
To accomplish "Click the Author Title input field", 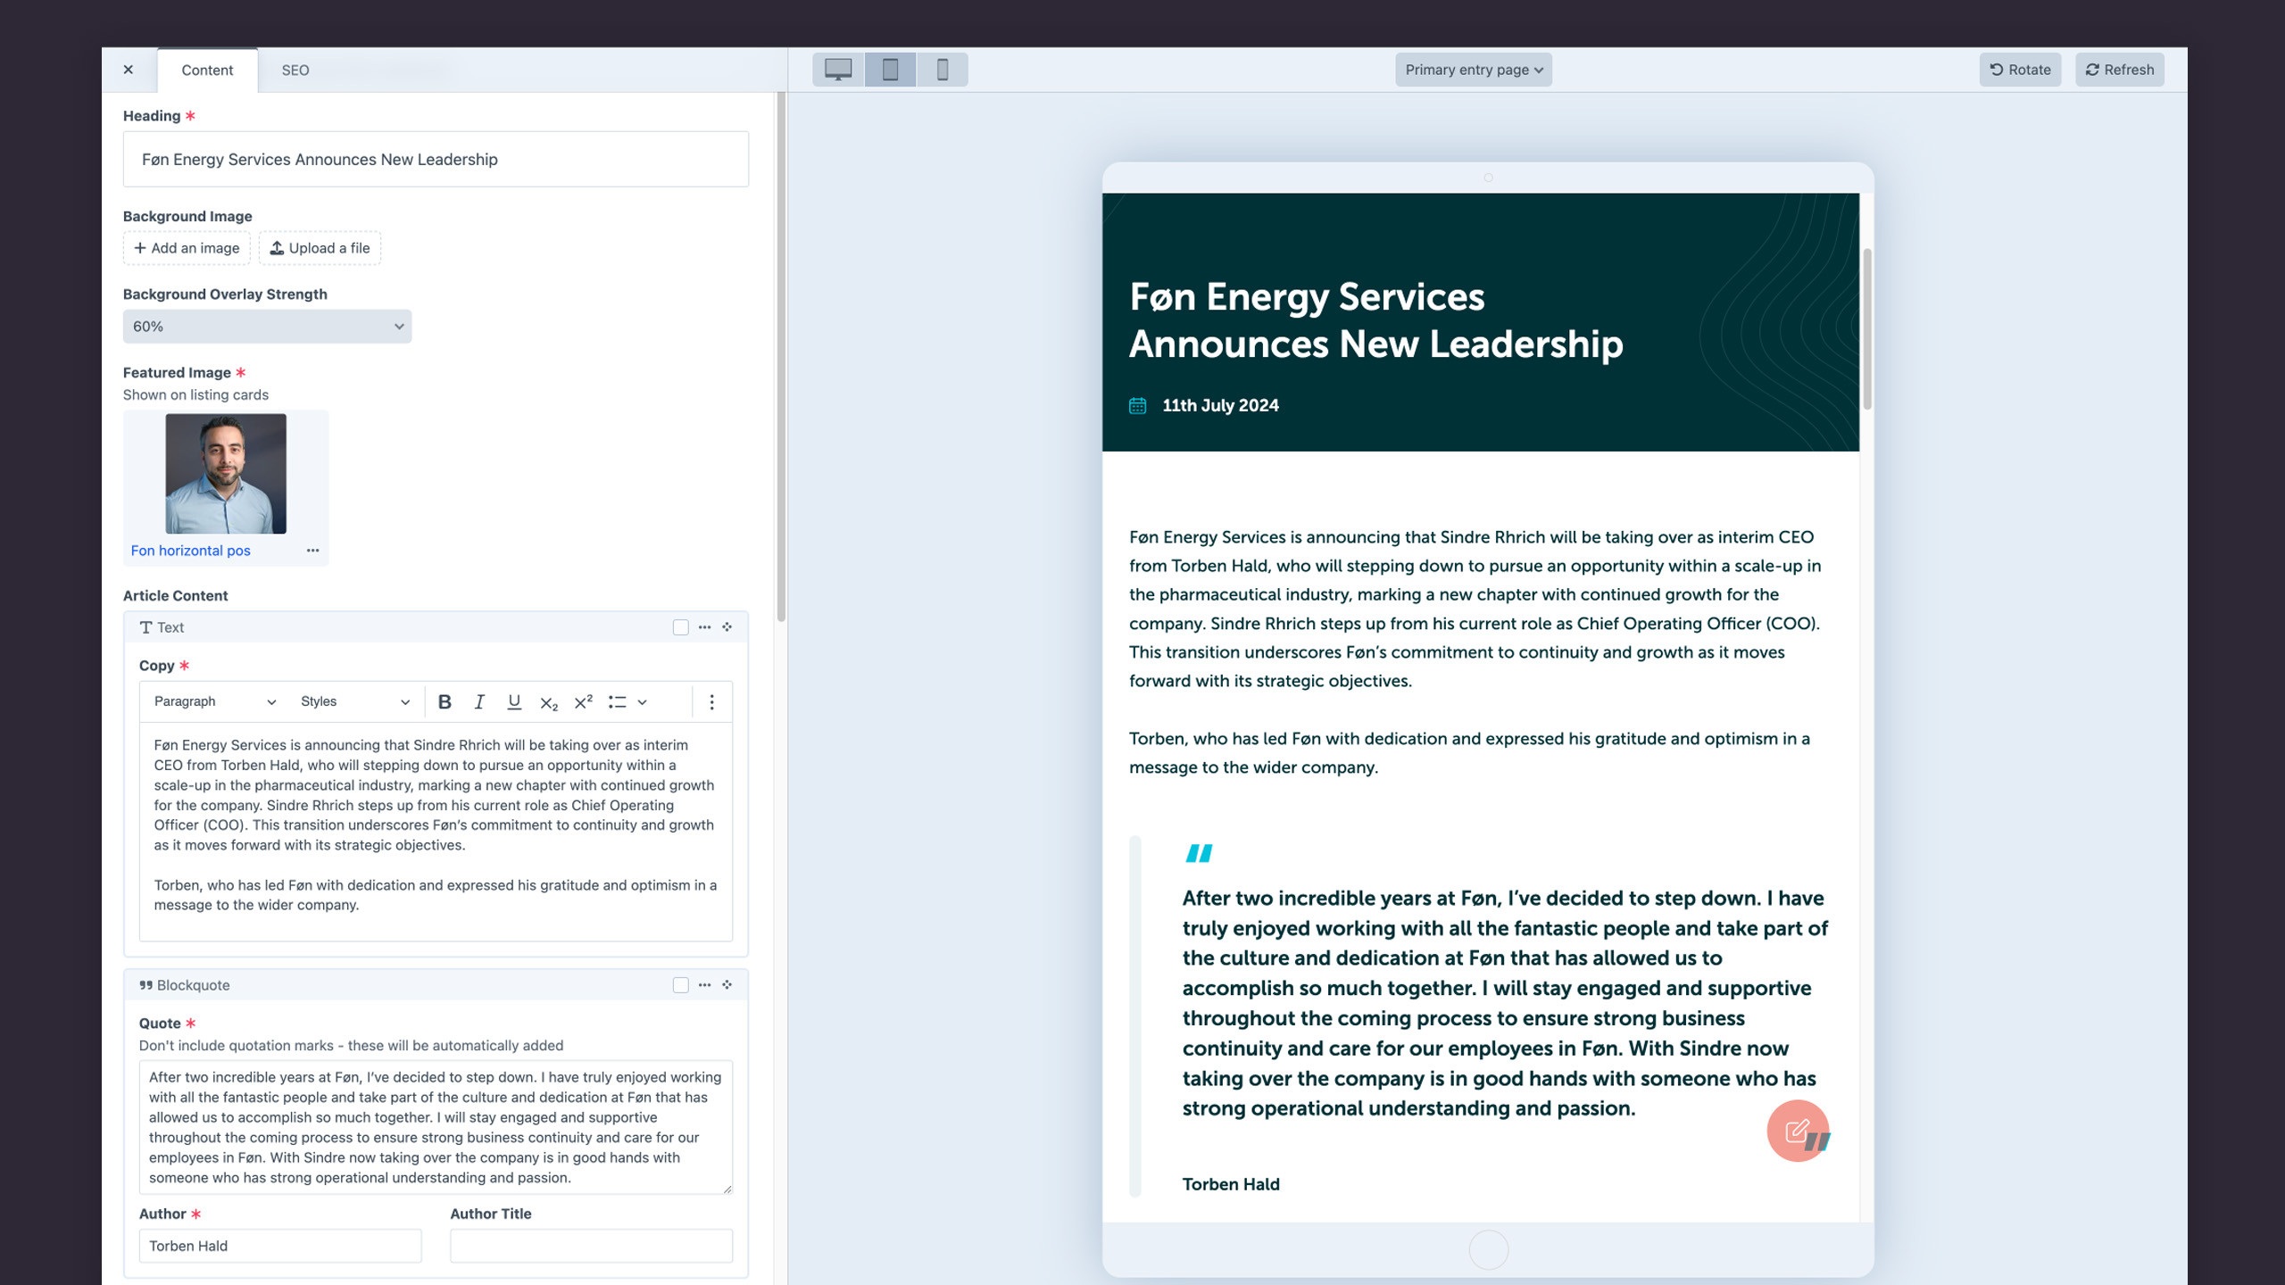I will [591, 1246].
